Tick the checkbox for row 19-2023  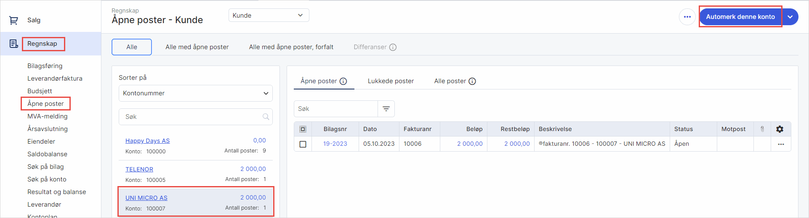(303, 144)
